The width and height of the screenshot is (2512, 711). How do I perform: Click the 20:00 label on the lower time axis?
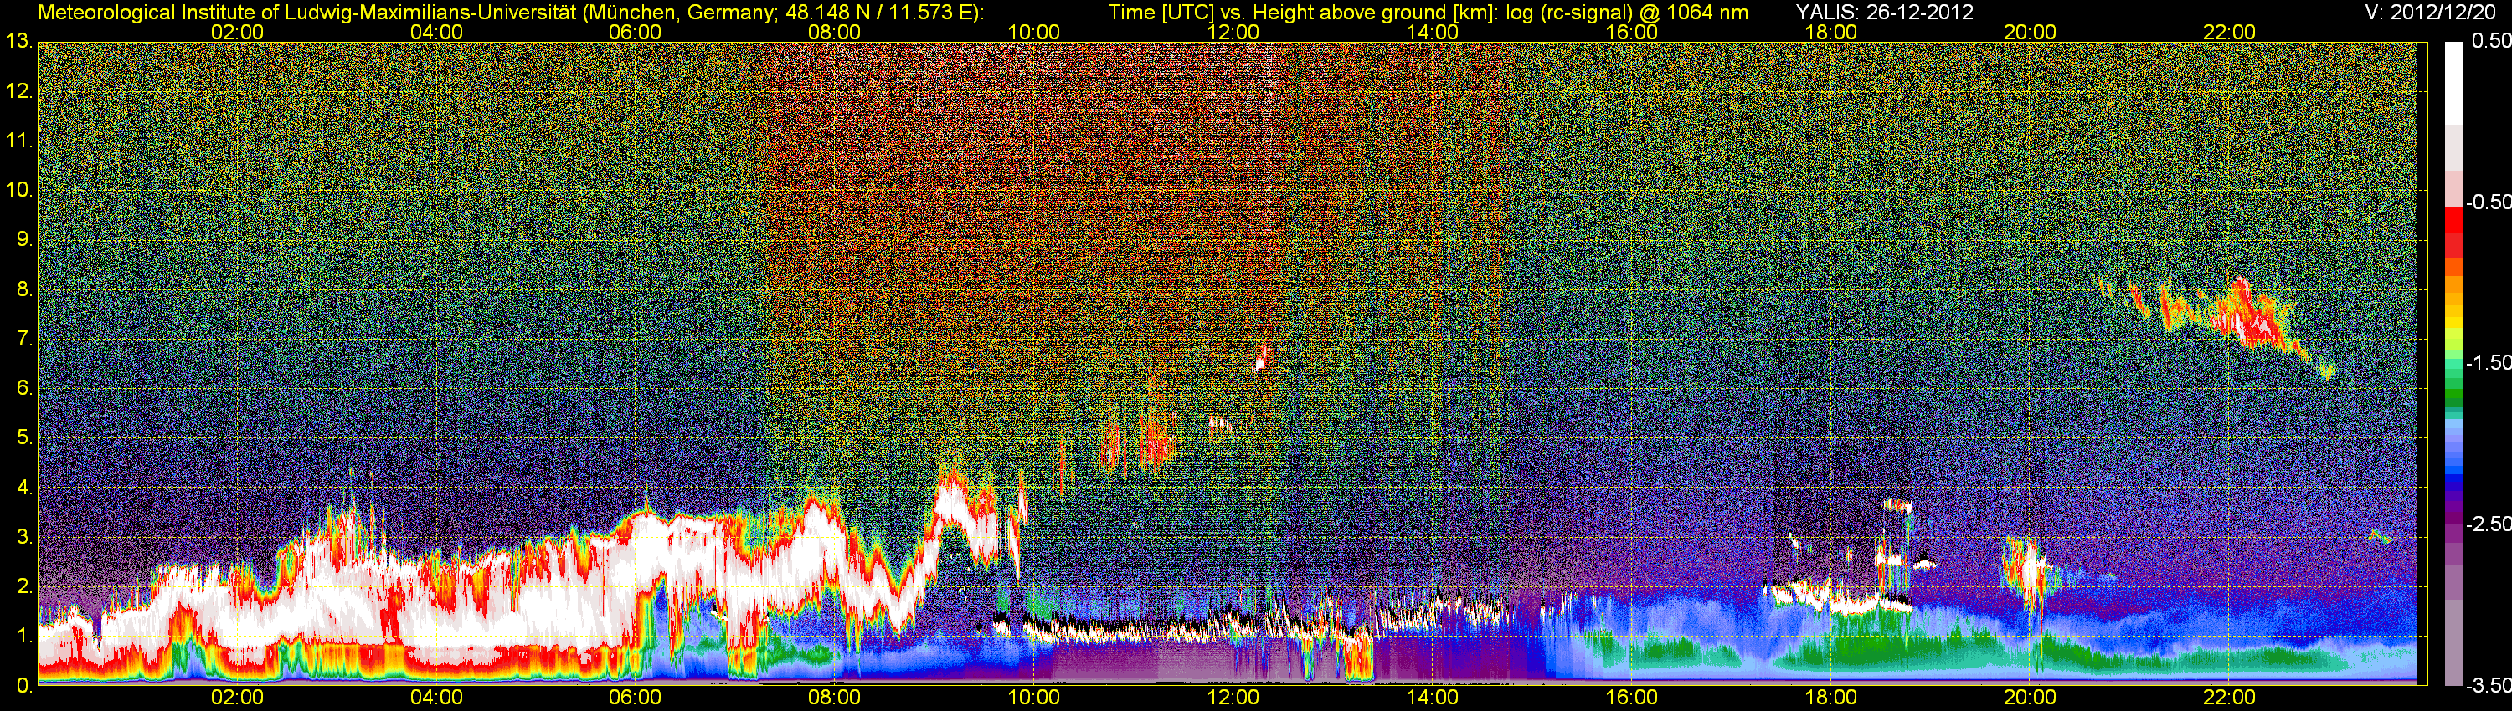tap(2031, 698)
